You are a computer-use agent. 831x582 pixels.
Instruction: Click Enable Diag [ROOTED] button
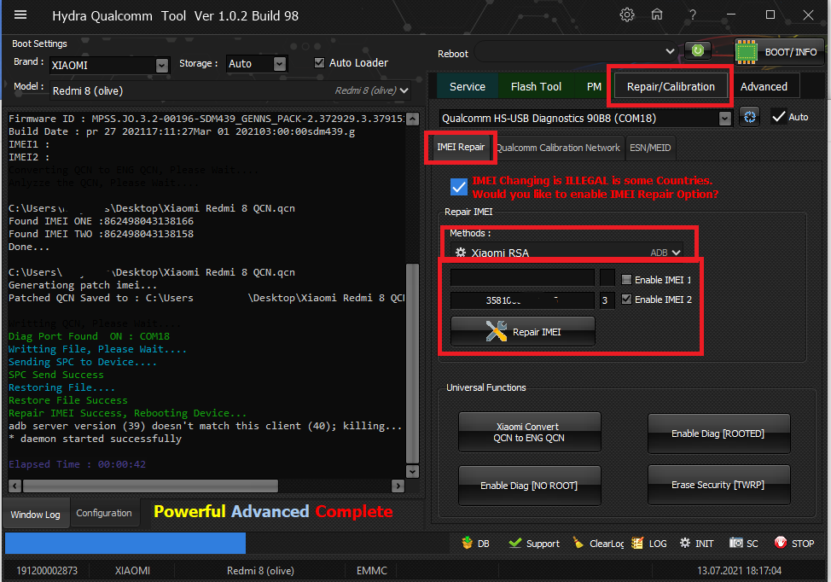pos(718,434)
